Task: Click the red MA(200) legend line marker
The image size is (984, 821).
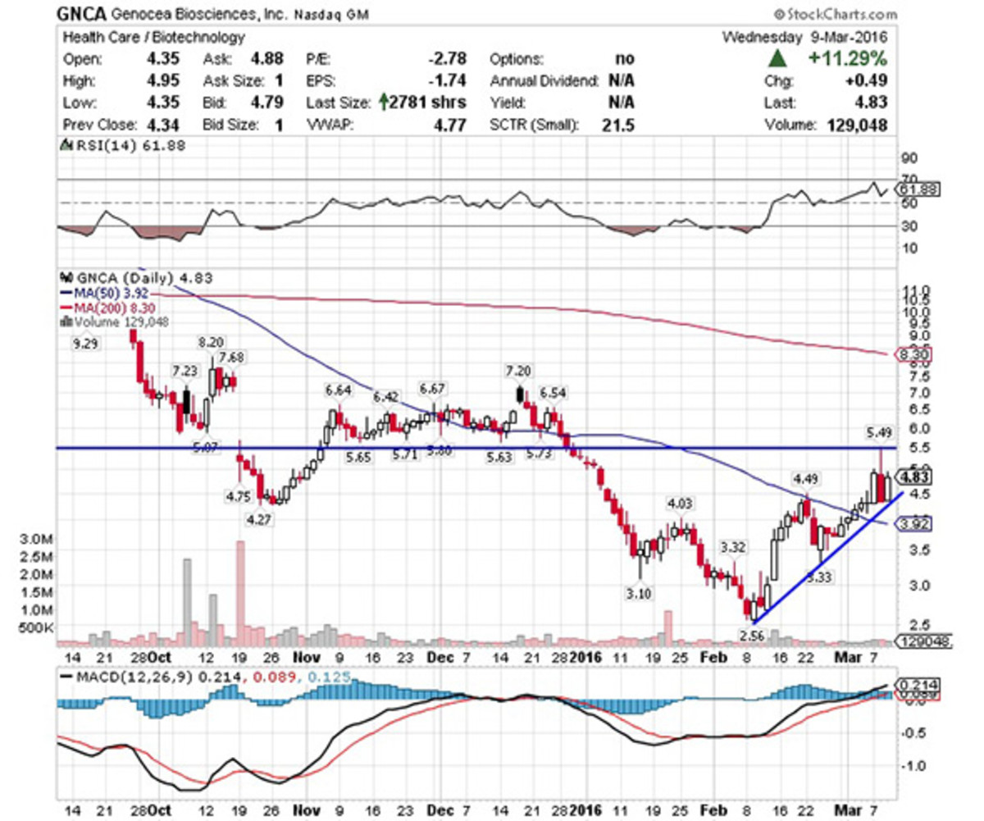Action: (x=67, y=308)
